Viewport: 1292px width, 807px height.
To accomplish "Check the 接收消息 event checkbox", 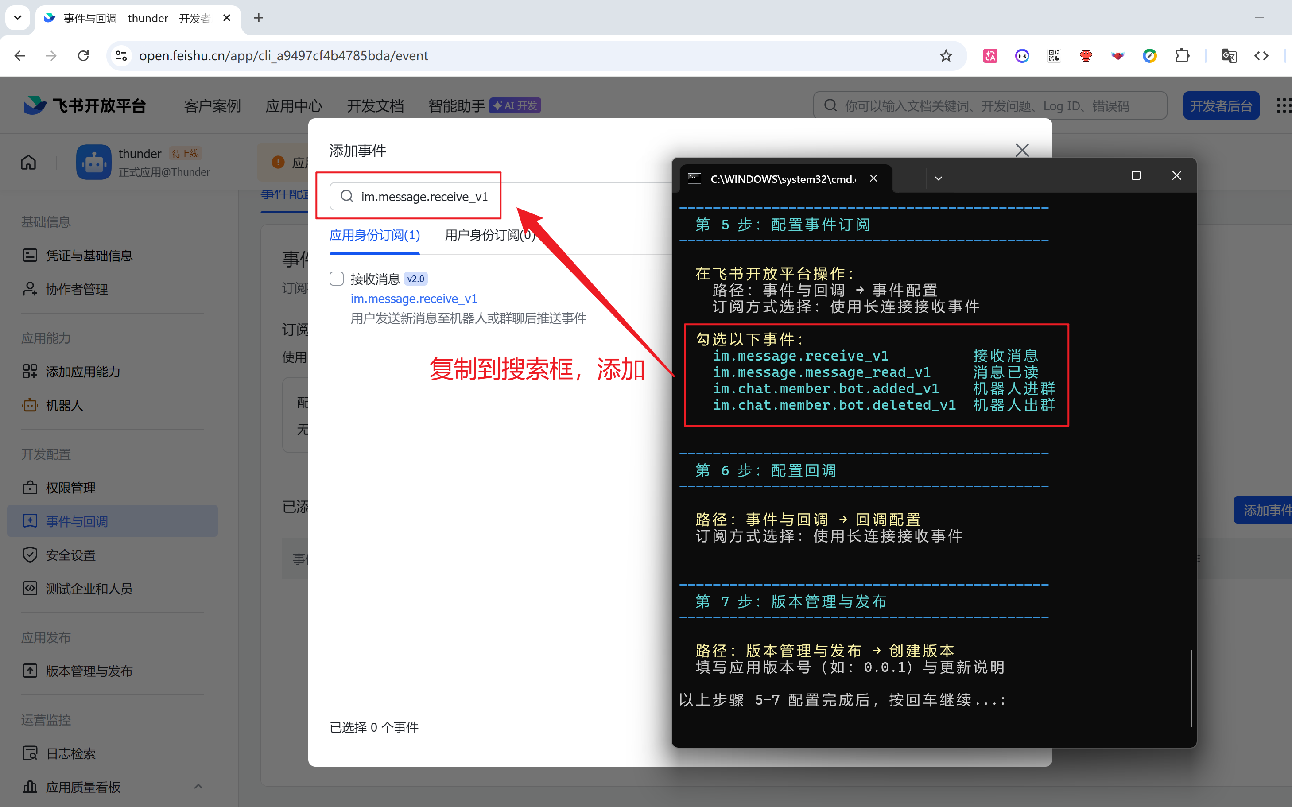I will pyautogui.click(x=336, y=279).
